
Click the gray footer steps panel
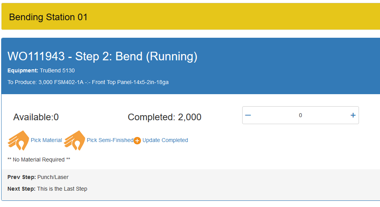234,184
